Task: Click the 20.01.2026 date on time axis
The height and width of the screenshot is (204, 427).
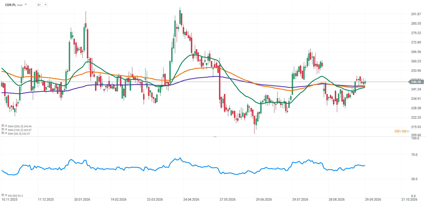Action: [82, 200]
